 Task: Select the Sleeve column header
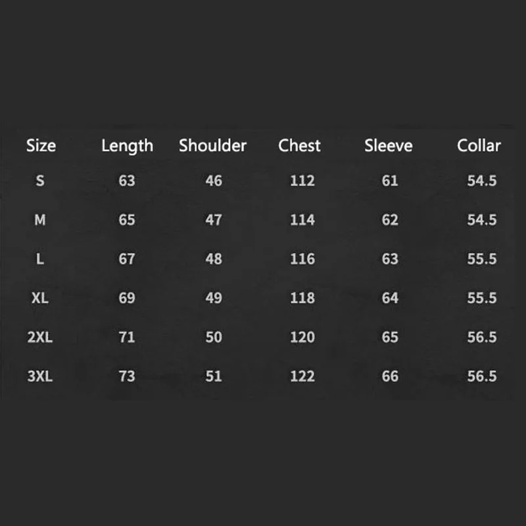click(x=388, y=145)
